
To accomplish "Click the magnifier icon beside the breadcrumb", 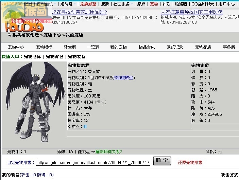I will tap(9, 35).
